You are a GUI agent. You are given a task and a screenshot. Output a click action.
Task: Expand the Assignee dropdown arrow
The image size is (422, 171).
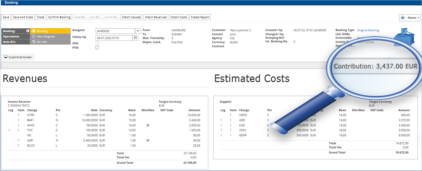pos(138,31)
